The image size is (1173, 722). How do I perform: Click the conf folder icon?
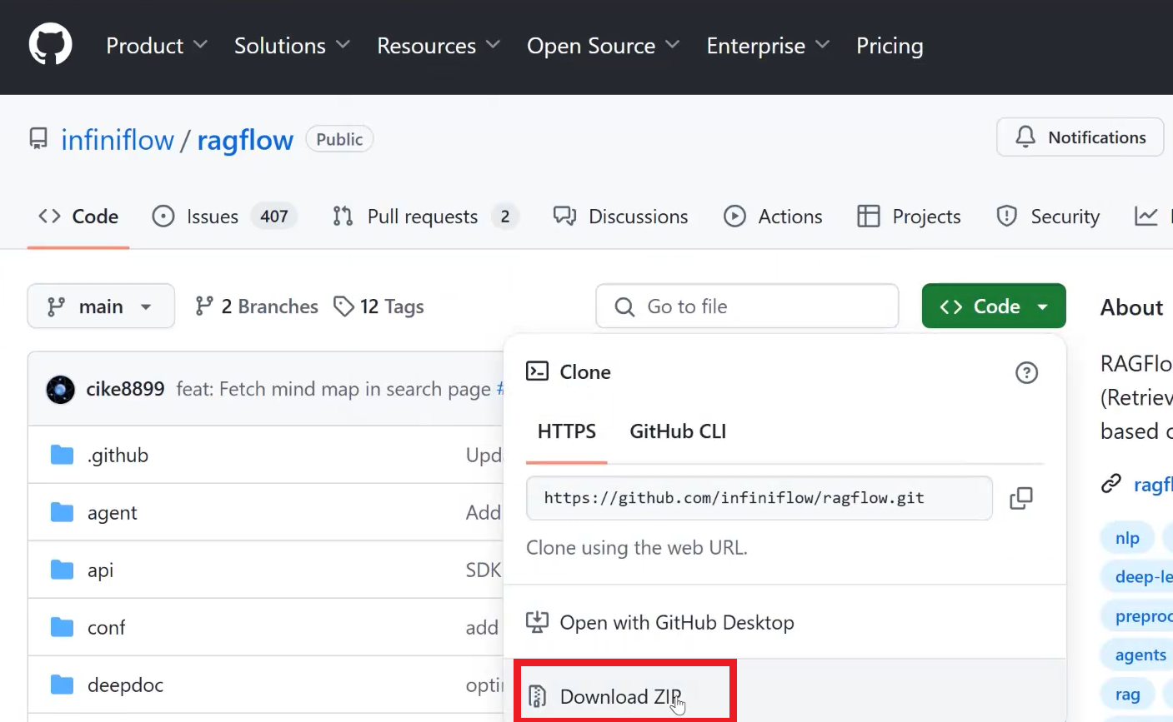coord(62,627)
